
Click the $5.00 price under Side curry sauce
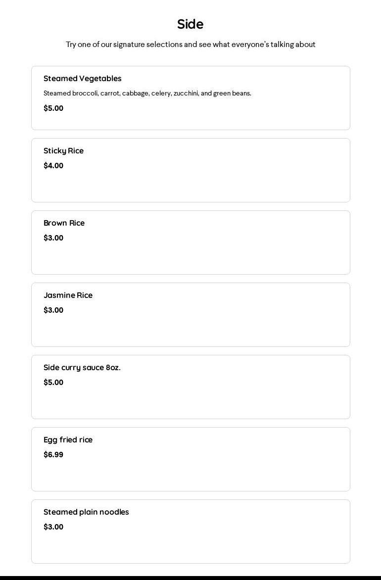click(x=53, y=383)
